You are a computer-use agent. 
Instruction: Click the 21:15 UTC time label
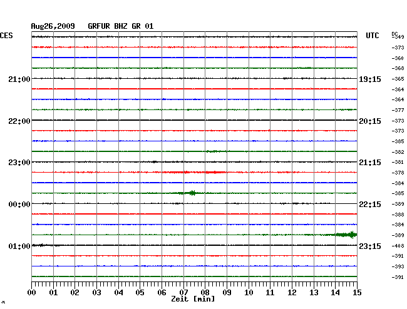[370, 163]
